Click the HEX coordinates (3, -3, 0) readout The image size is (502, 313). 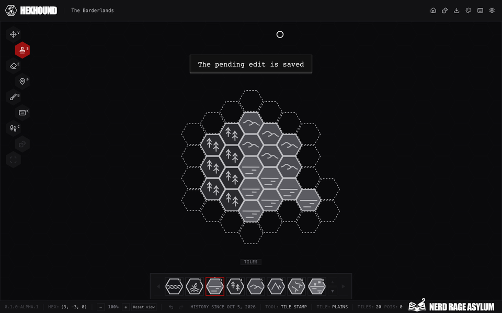click(x=67, y=307)
